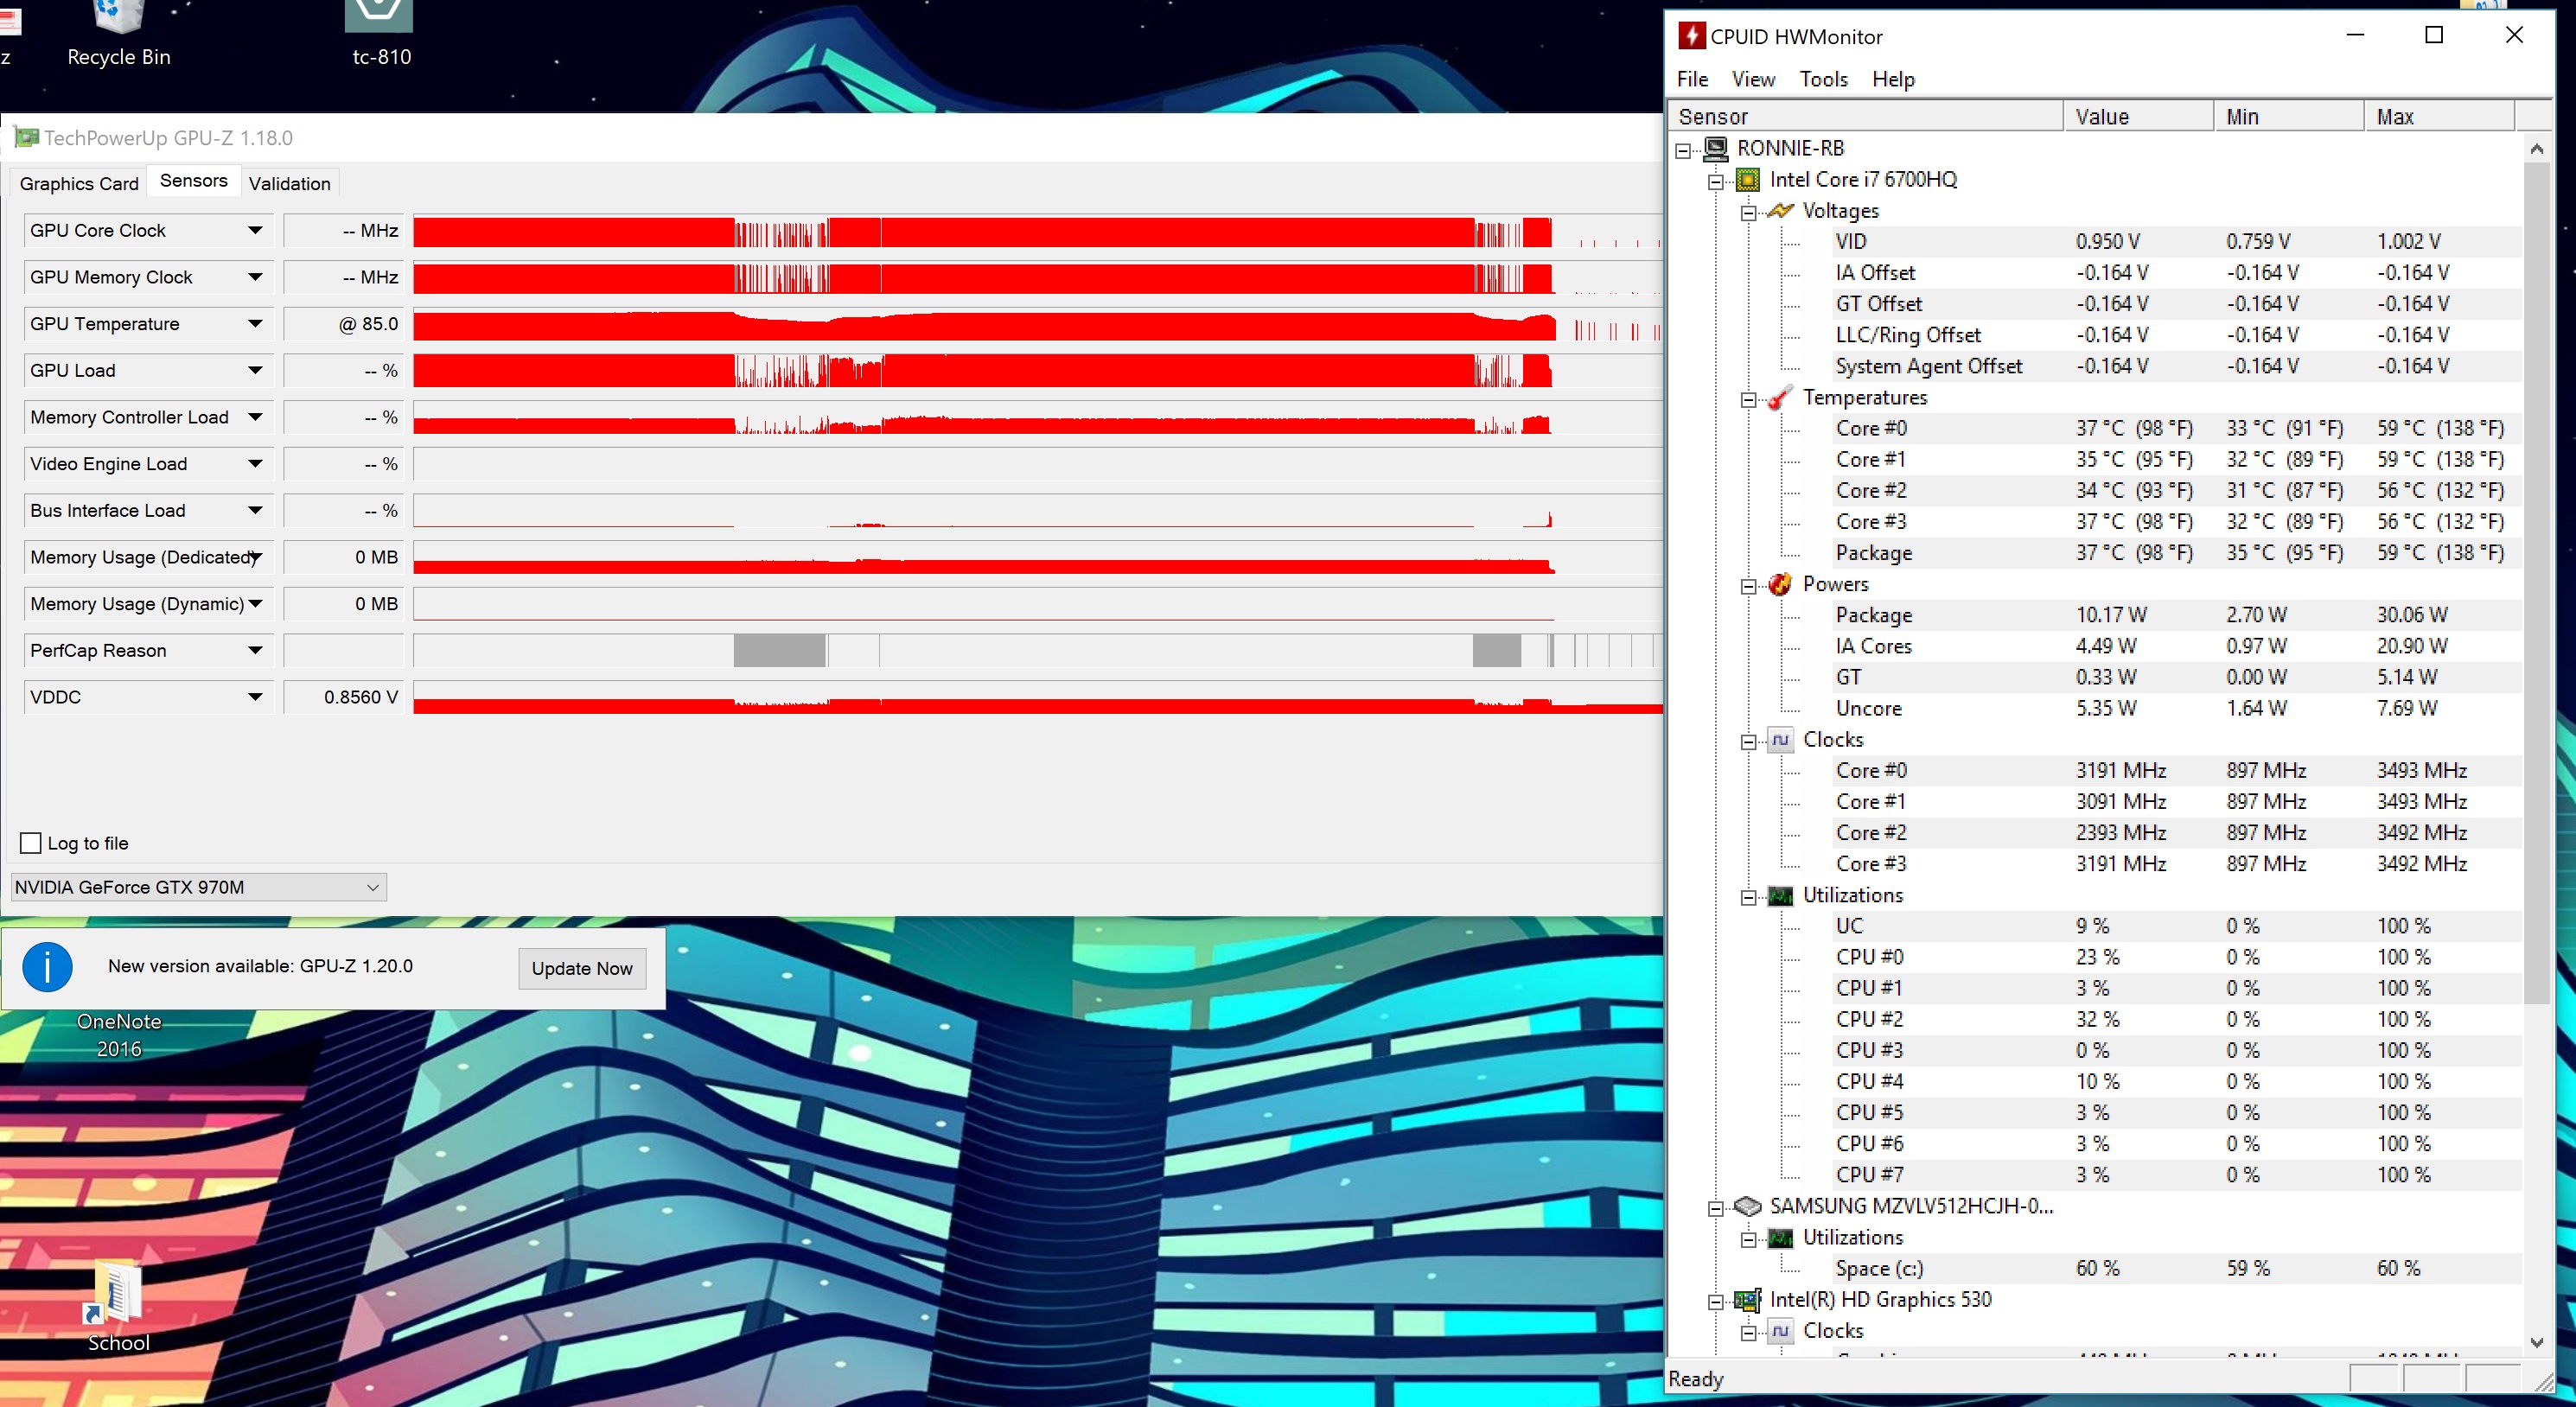Open the GPU Load sensor dropdown
The image size is (2576, 1407).
click(x=256, y=371)
